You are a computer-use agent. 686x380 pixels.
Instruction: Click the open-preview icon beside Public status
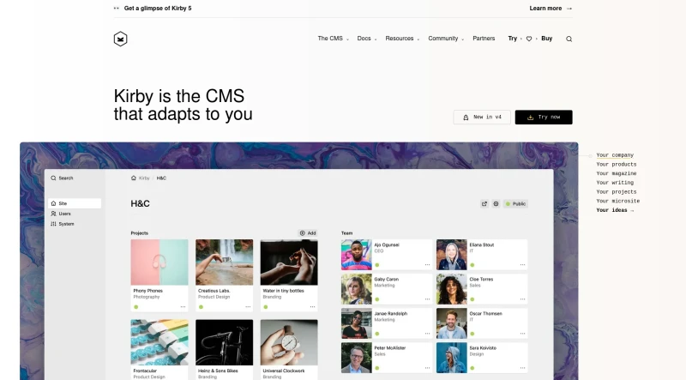point(484,204)
